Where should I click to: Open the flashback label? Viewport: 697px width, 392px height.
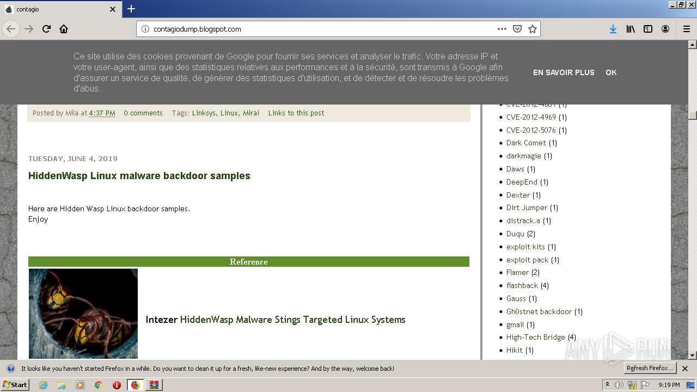pos(522,285)
